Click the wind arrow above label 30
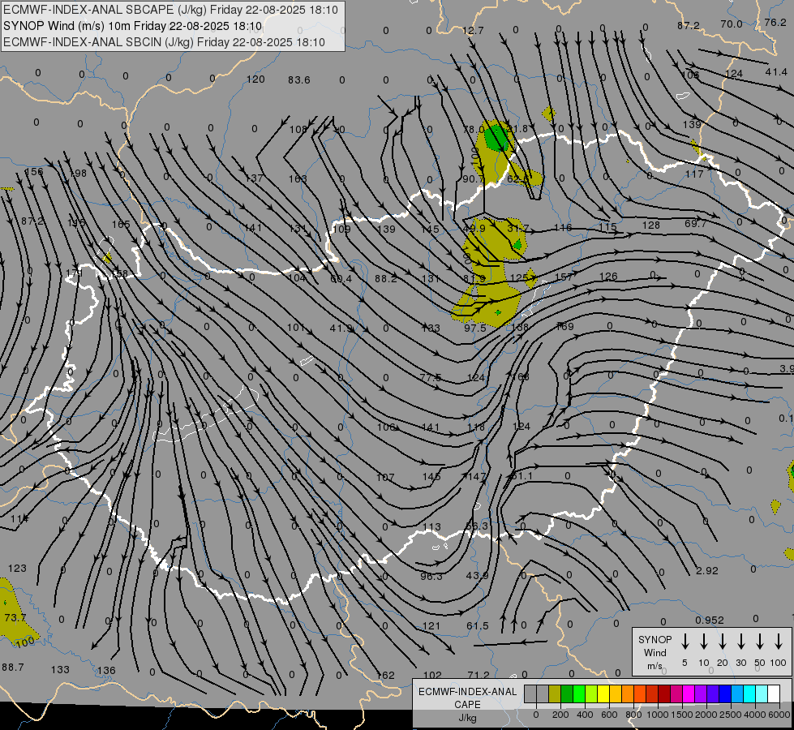The height and width of the screenshot is (730, 794). click(740, 642)
